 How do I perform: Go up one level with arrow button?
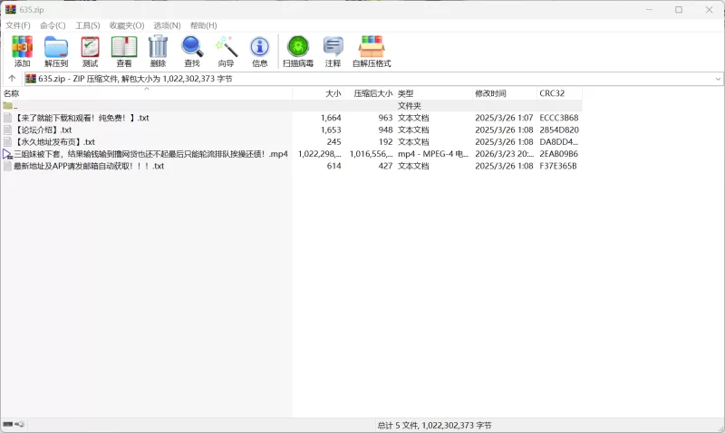coord(12,79)
